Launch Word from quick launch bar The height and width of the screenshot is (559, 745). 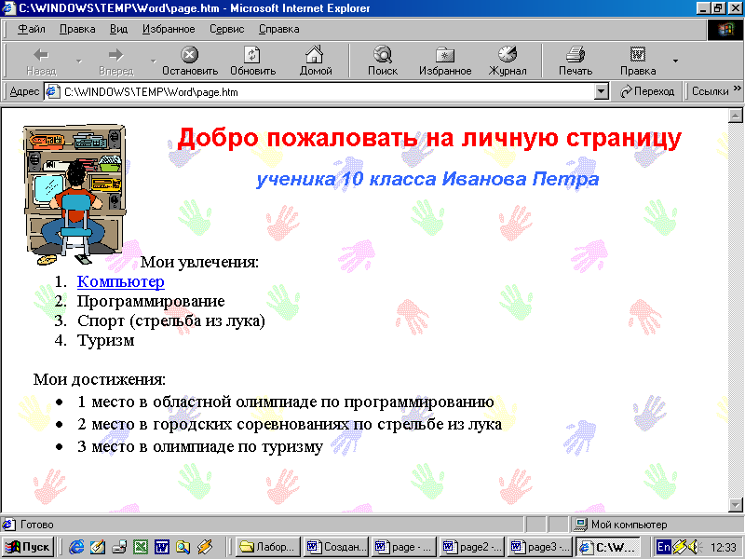click(161, 547)
